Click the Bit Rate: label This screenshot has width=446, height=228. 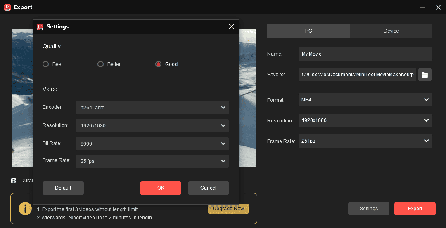pyautogui.click(x=52, y=143)
